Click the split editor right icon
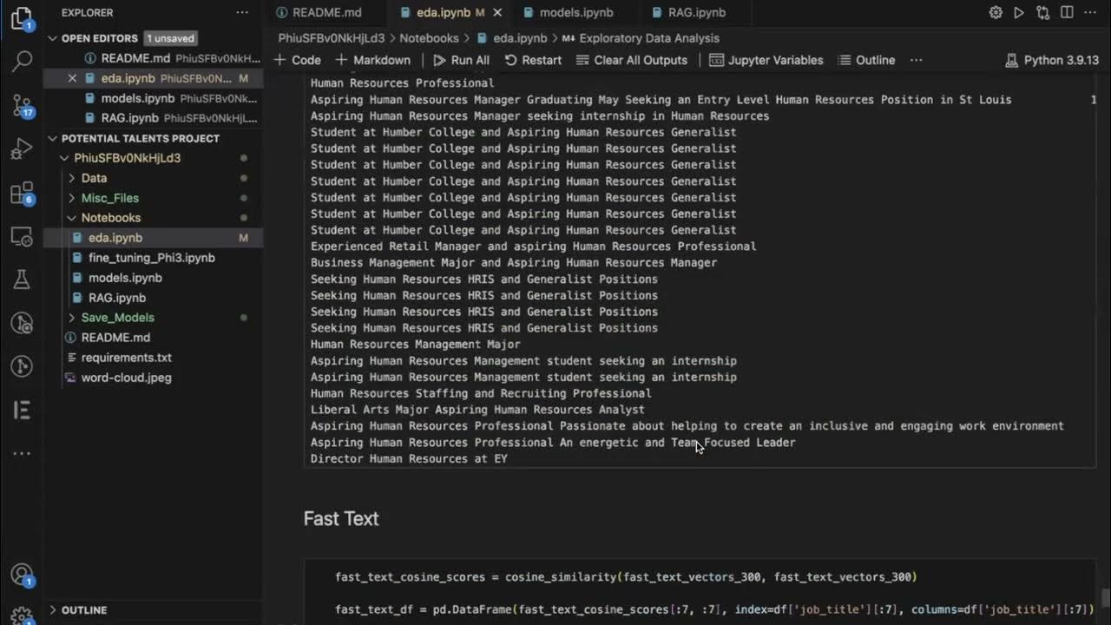1111x625 pixels. [x=1067, y=13]
